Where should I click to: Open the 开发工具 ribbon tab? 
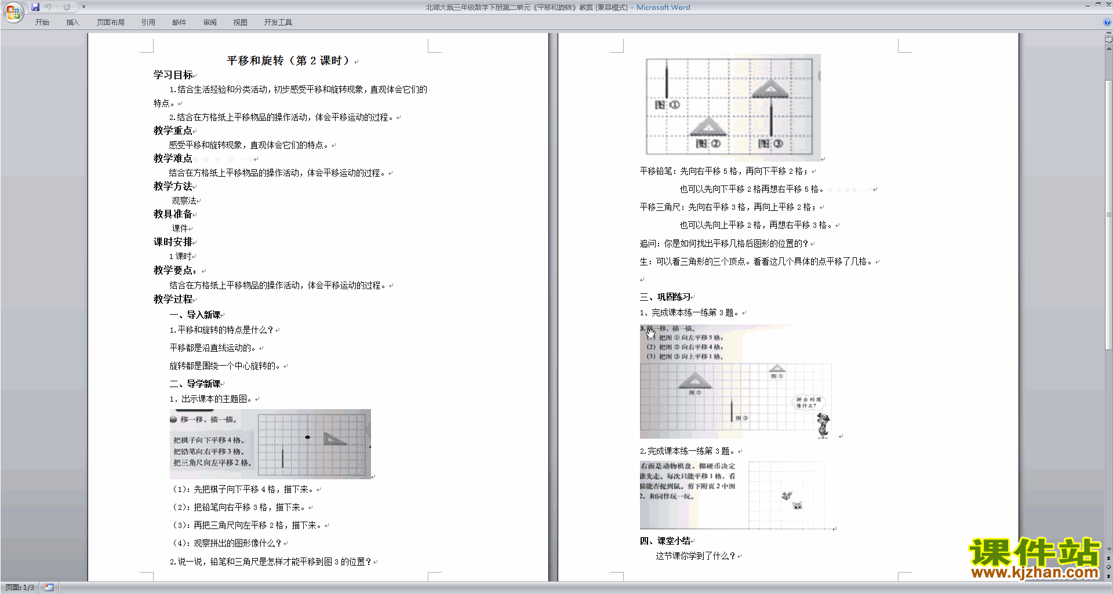[x=278, y=23]
